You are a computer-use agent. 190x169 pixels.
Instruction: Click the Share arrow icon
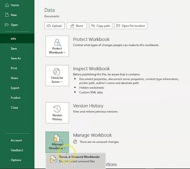(x=72, y=26)
